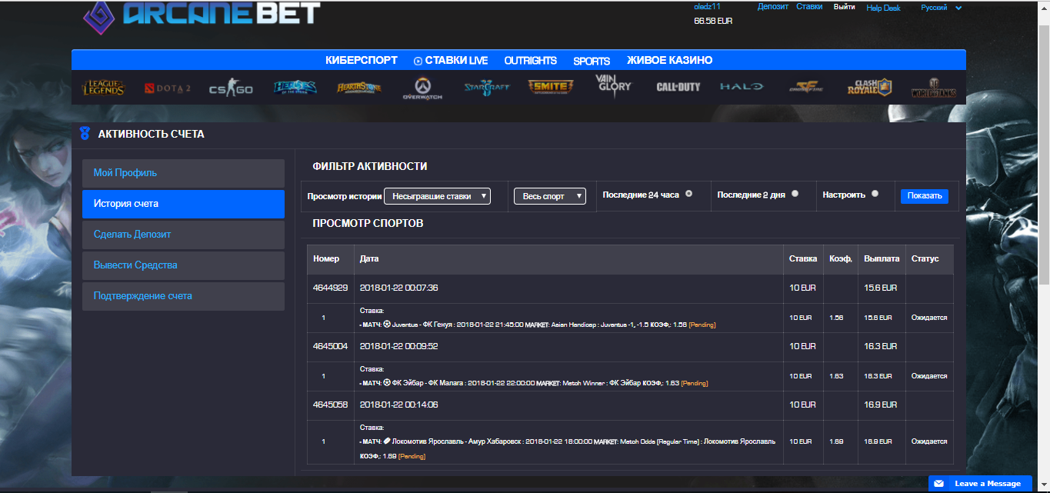
Task: Select the Call of Duty icon
Action: point(678,87)
